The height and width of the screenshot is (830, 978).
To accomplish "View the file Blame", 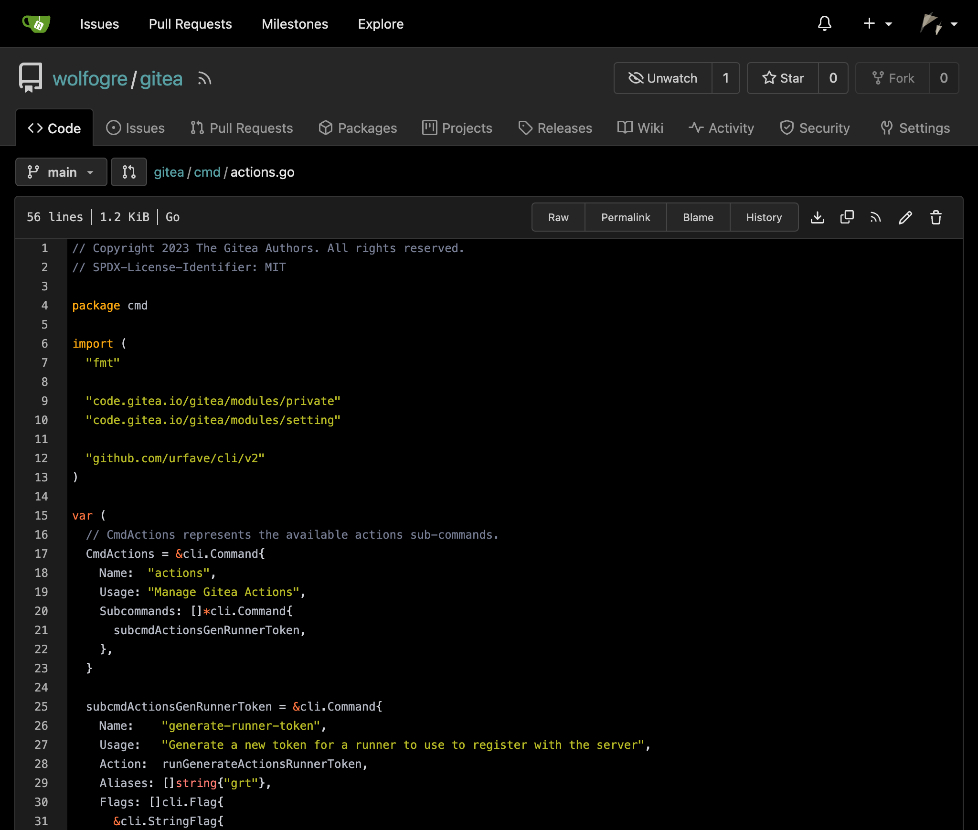I will pyautogui.click(x=698, y=217).
